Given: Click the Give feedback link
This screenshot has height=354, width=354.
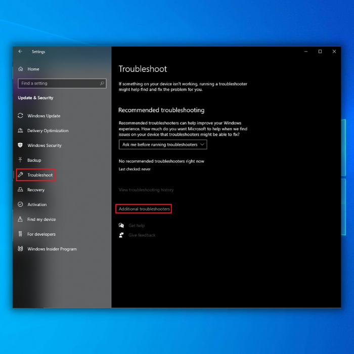Looking at the screenshot, I should (x=142, y=235).
